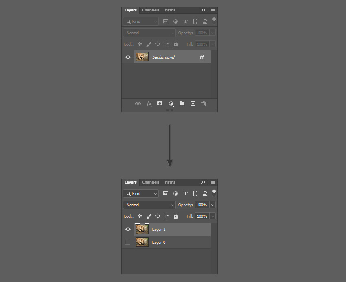This screenshot has width=346, height=282.
Task: Filter for smart objects in top panel
Action: point(205,22)
